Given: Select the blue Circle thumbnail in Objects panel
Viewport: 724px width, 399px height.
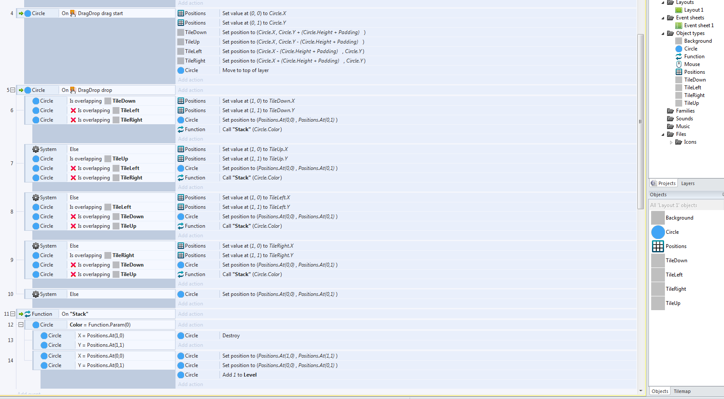Looking at the screenshot, I should pyautogui.click(x=658, y=232).
